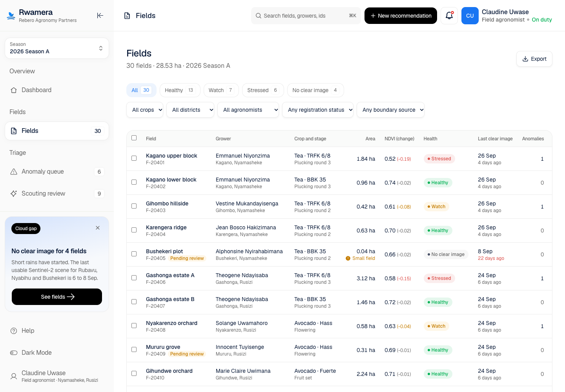Switch to No clear image tab
Screen dimensions: 565x392
pos(315,90)
